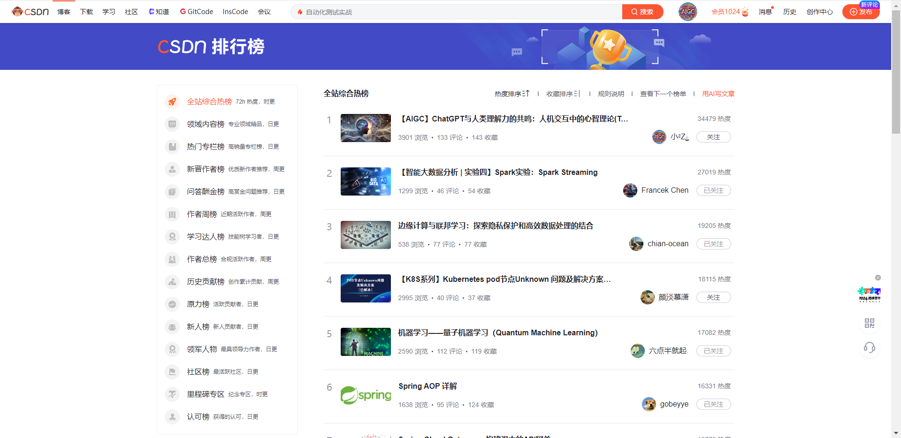Click the 新人榜 sidebar icon
Viewport: 901px width, 438px height.
(172, 327)
